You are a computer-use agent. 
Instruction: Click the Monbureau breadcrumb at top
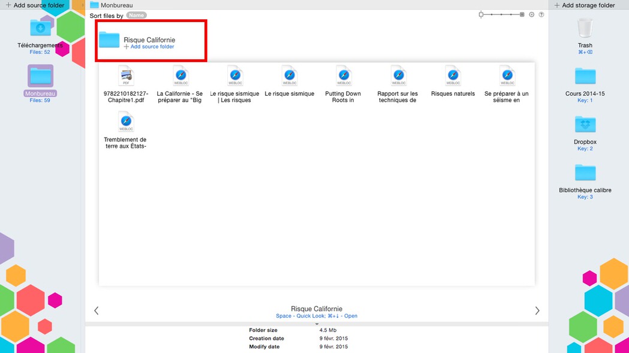pos(112,5)
